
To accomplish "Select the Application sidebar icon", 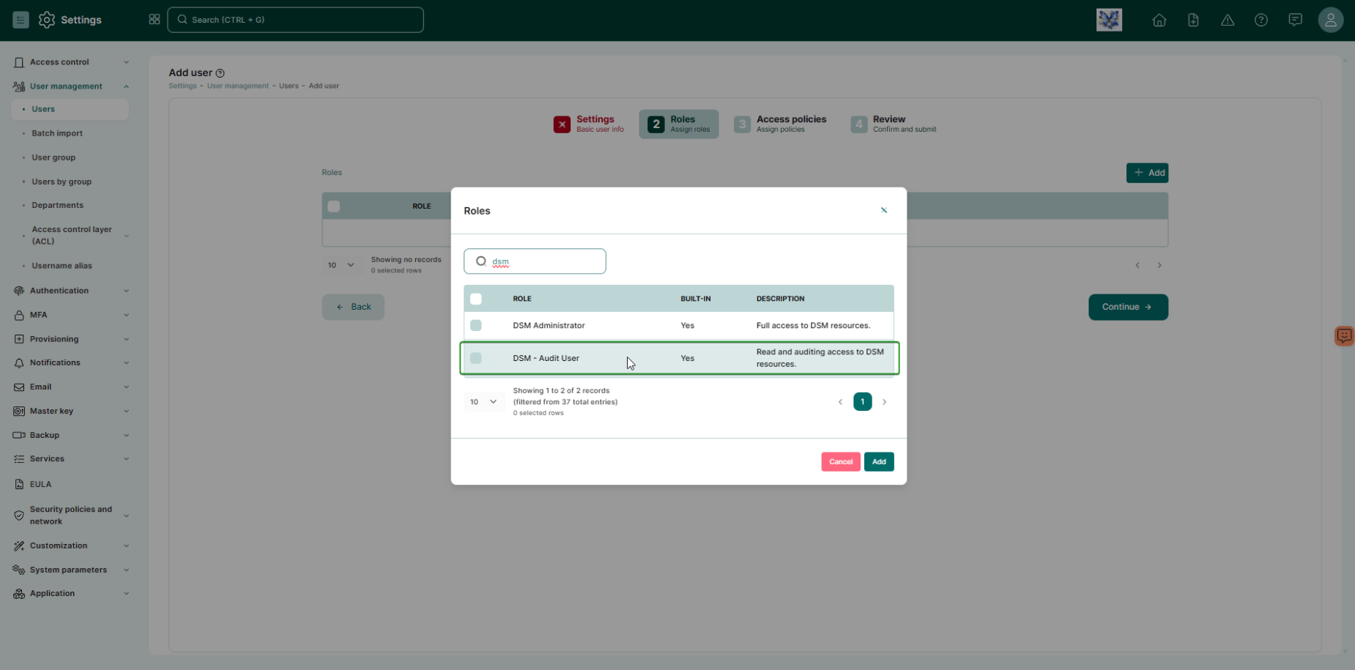I will (x=19, y=594).
